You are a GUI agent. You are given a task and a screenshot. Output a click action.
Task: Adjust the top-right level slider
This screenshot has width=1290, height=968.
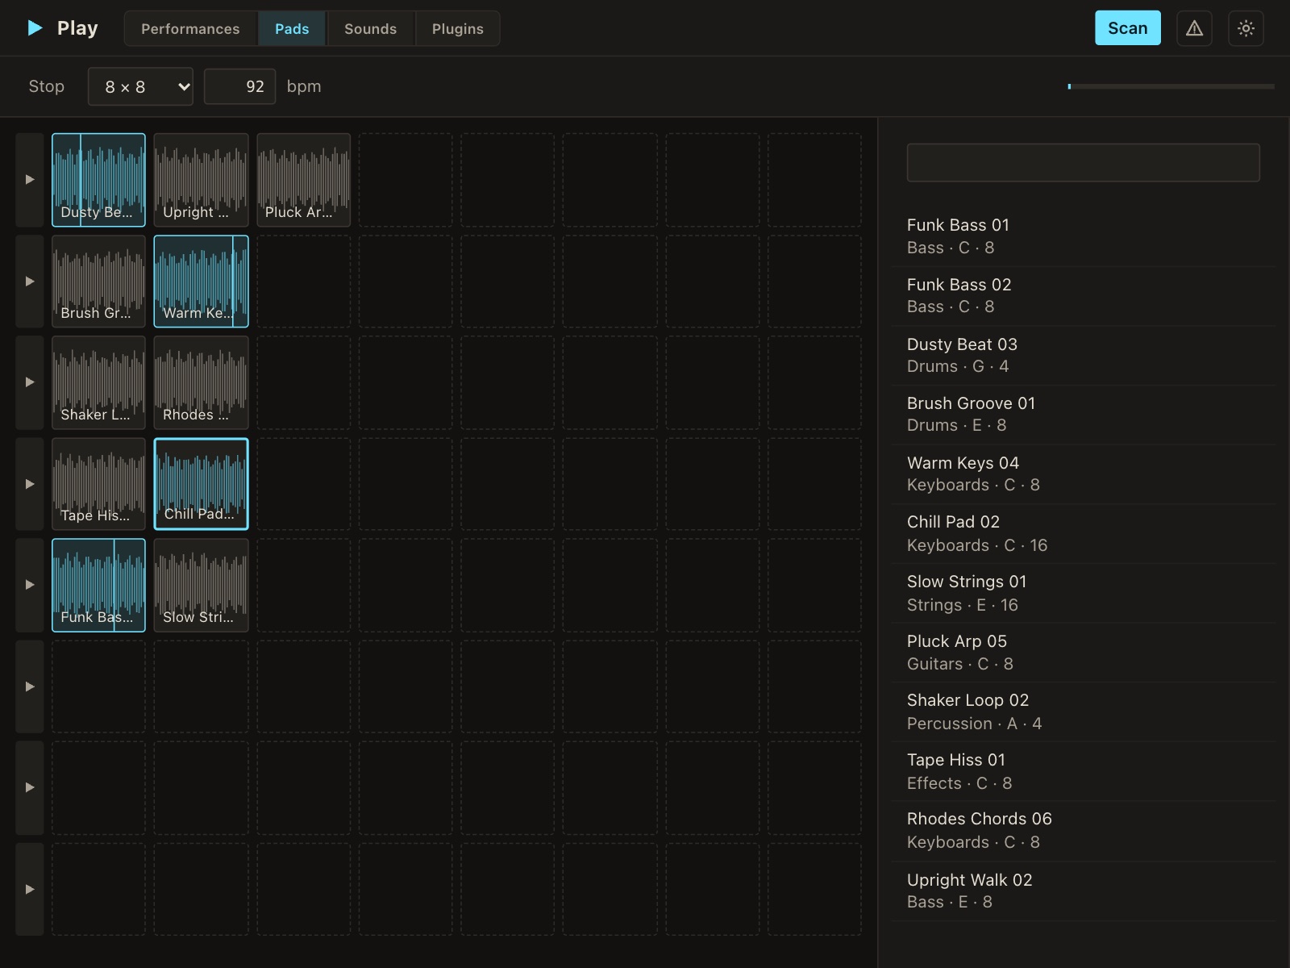tap(1171, 86)
